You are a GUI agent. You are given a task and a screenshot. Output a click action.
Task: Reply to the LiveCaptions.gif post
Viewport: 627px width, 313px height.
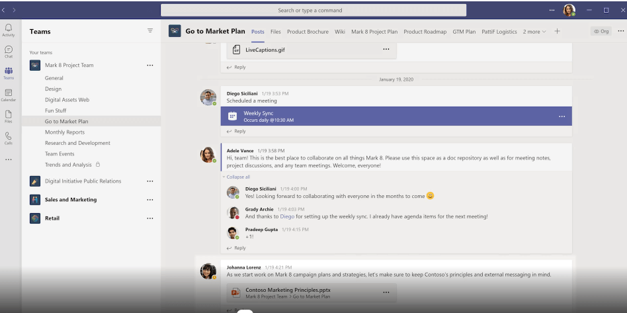236,67
